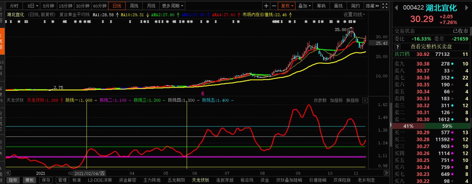
Task: Close the 天龙伏妖 indicator panel
Action: point(365,100)
